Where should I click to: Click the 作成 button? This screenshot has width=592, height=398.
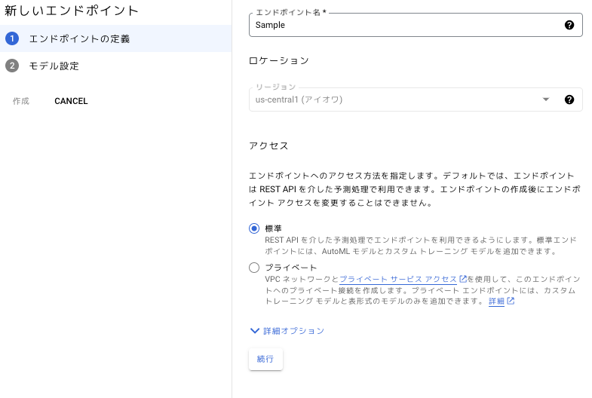[21, 101]
